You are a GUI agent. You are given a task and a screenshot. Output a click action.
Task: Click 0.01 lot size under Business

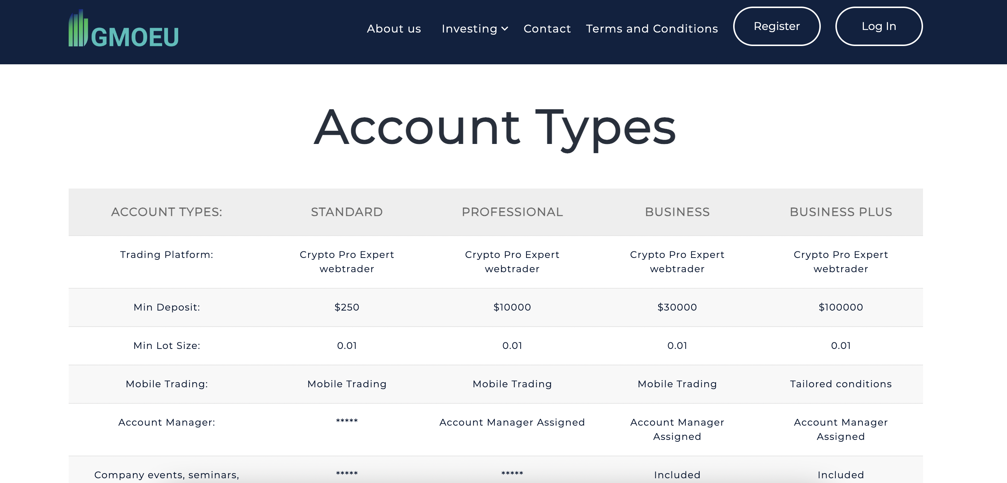[677, 345]
